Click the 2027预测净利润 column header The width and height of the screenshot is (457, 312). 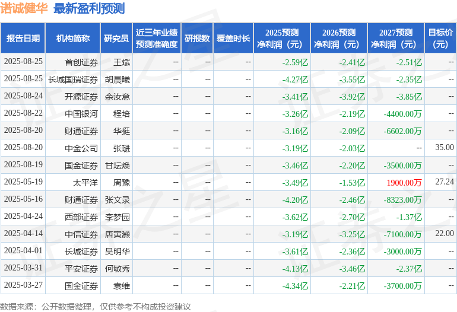click(396, 38)
